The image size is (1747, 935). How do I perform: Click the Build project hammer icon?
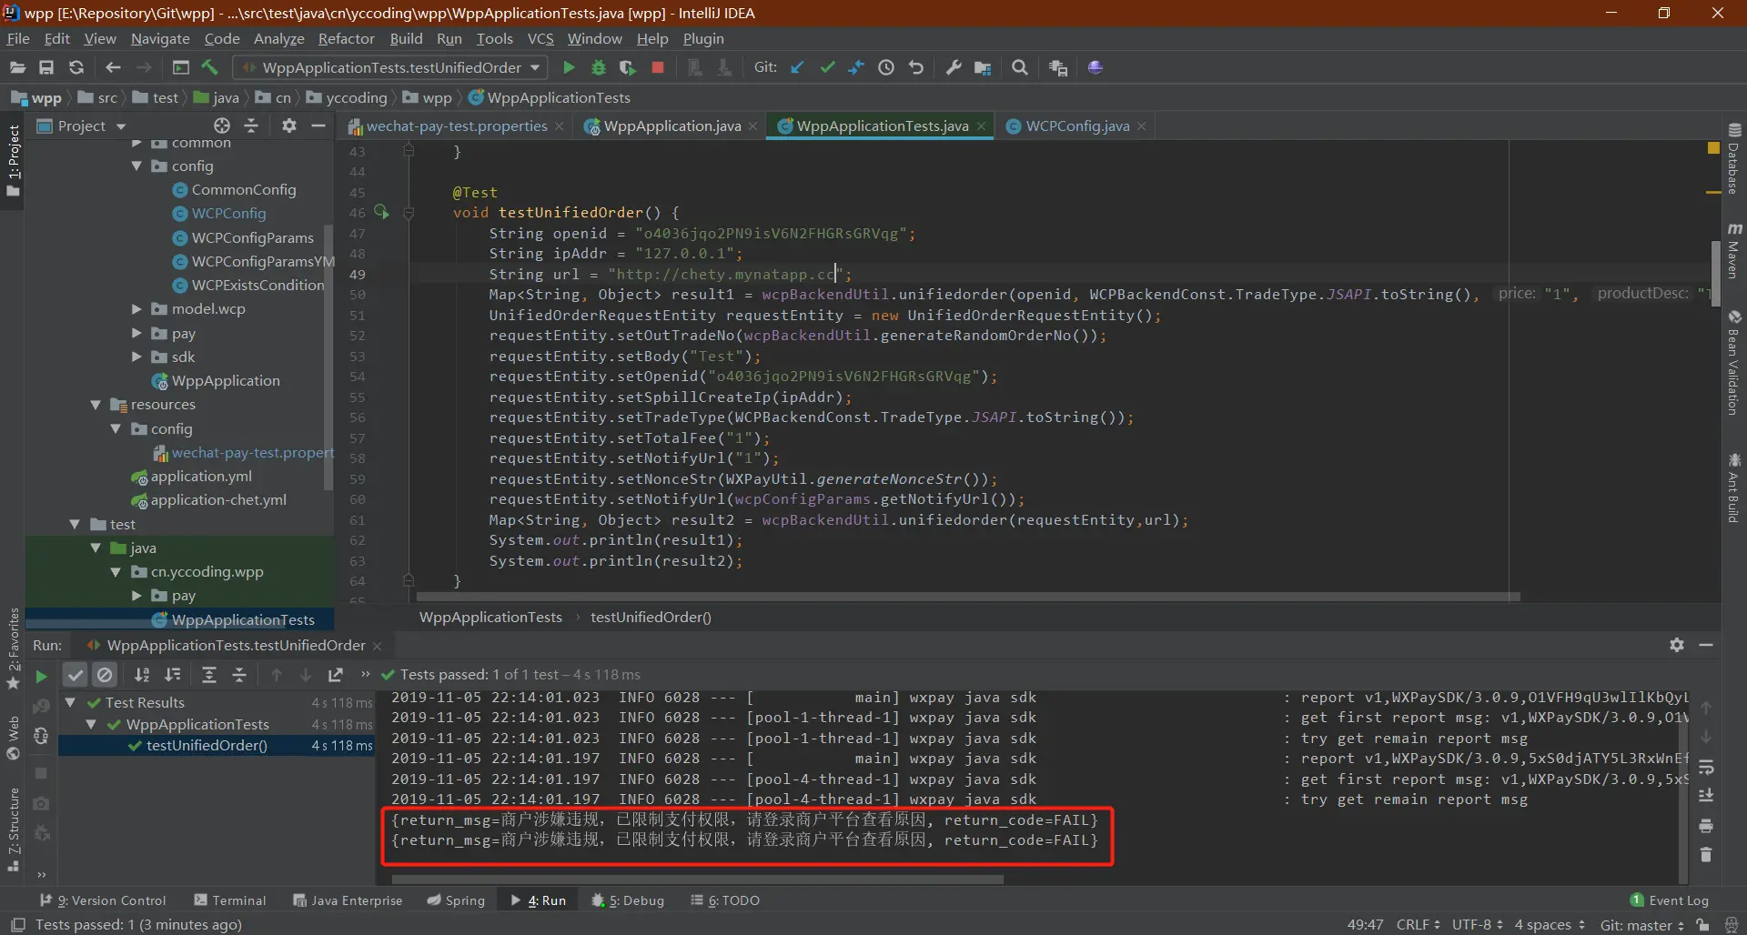pyautogui.click(x=210, y=67)
